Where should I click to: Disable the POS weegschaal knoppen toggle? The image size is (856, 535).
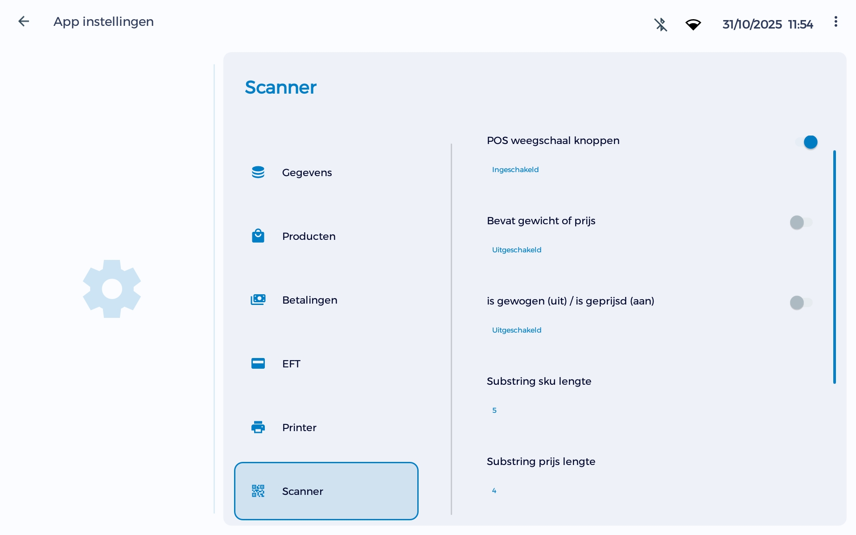806,142
